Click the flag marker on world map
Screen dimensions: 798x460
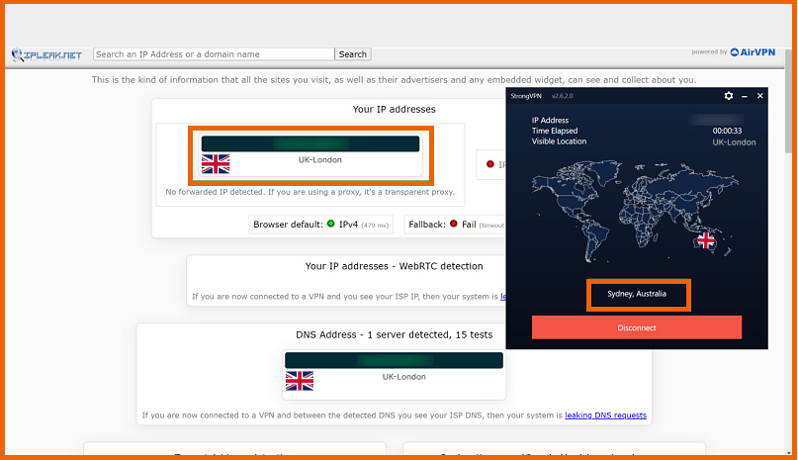tap(705, 240)
